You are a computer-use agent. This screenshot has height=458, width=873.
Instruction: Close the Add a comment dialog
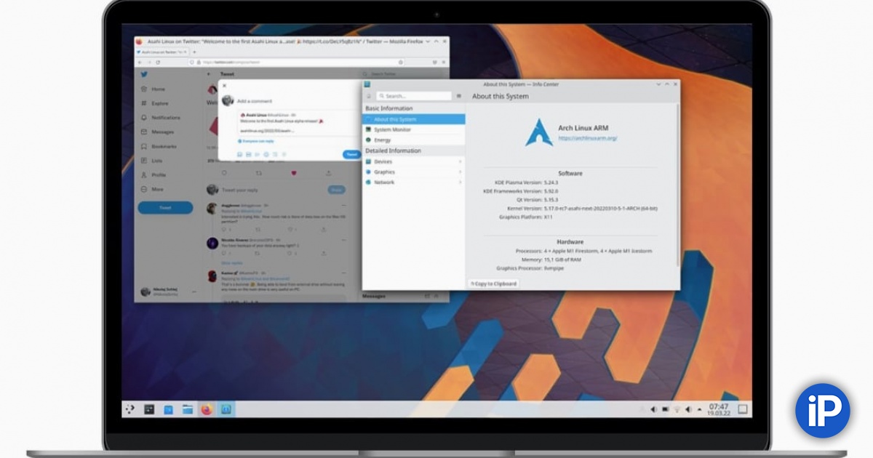coord(224,86)
